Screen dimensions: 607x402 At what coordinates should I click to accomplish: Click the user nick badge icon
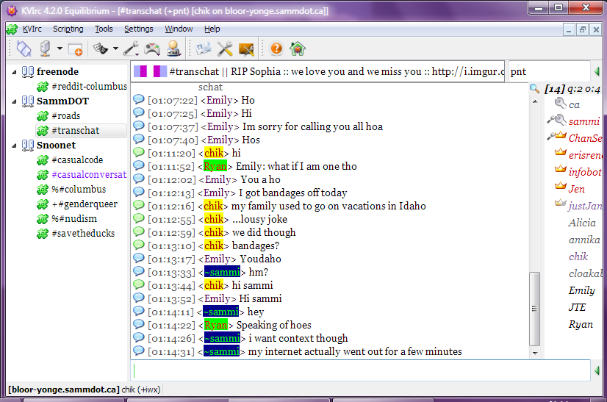(174, 49)
